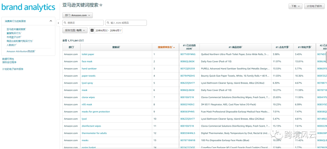Click the search term lysol spray
Viewport: 327px width, 149px height.
pos(87,83)
